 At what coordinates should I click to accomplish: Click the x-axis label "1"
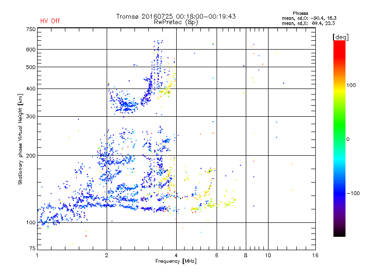37,255
